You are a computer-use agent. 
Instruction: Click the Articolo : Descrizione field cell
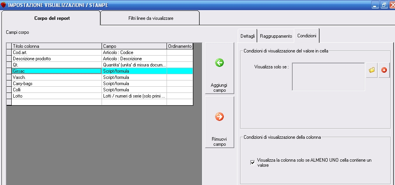pyautogui.click(x=134, y=59)
